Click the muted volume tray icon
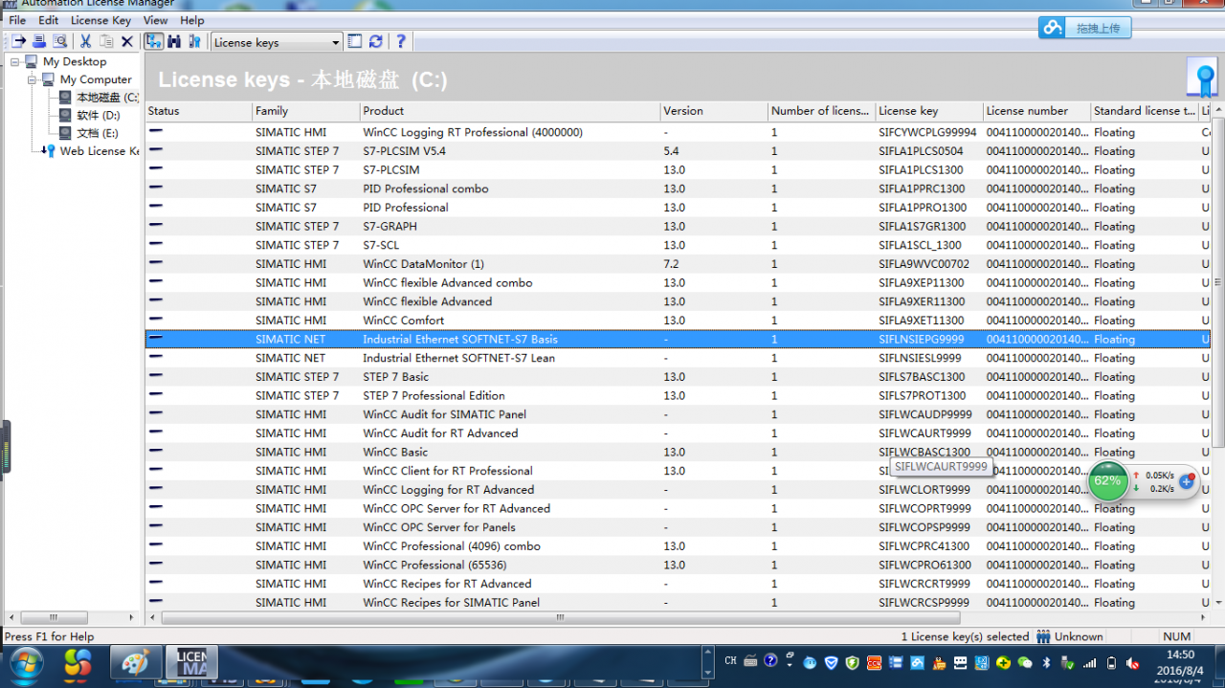 click(x=1132, y=662)
